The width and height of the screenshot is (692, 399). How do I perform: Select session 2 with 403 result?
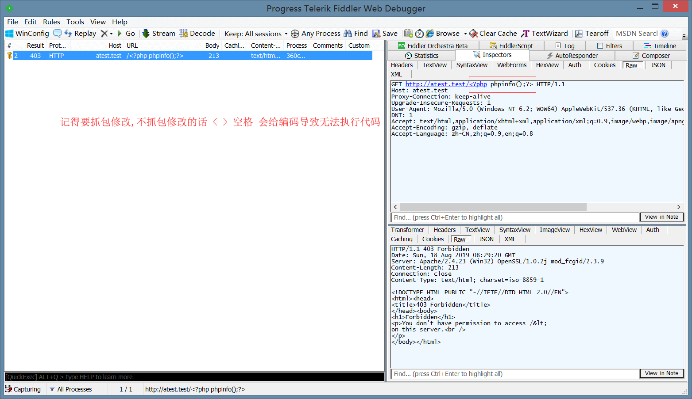coord(189,56)
